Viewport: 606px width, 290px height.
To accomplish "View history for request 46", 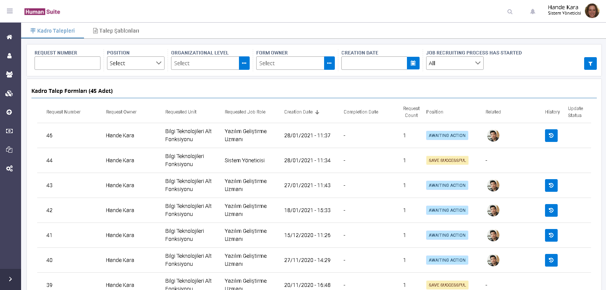I will (551, 135).
